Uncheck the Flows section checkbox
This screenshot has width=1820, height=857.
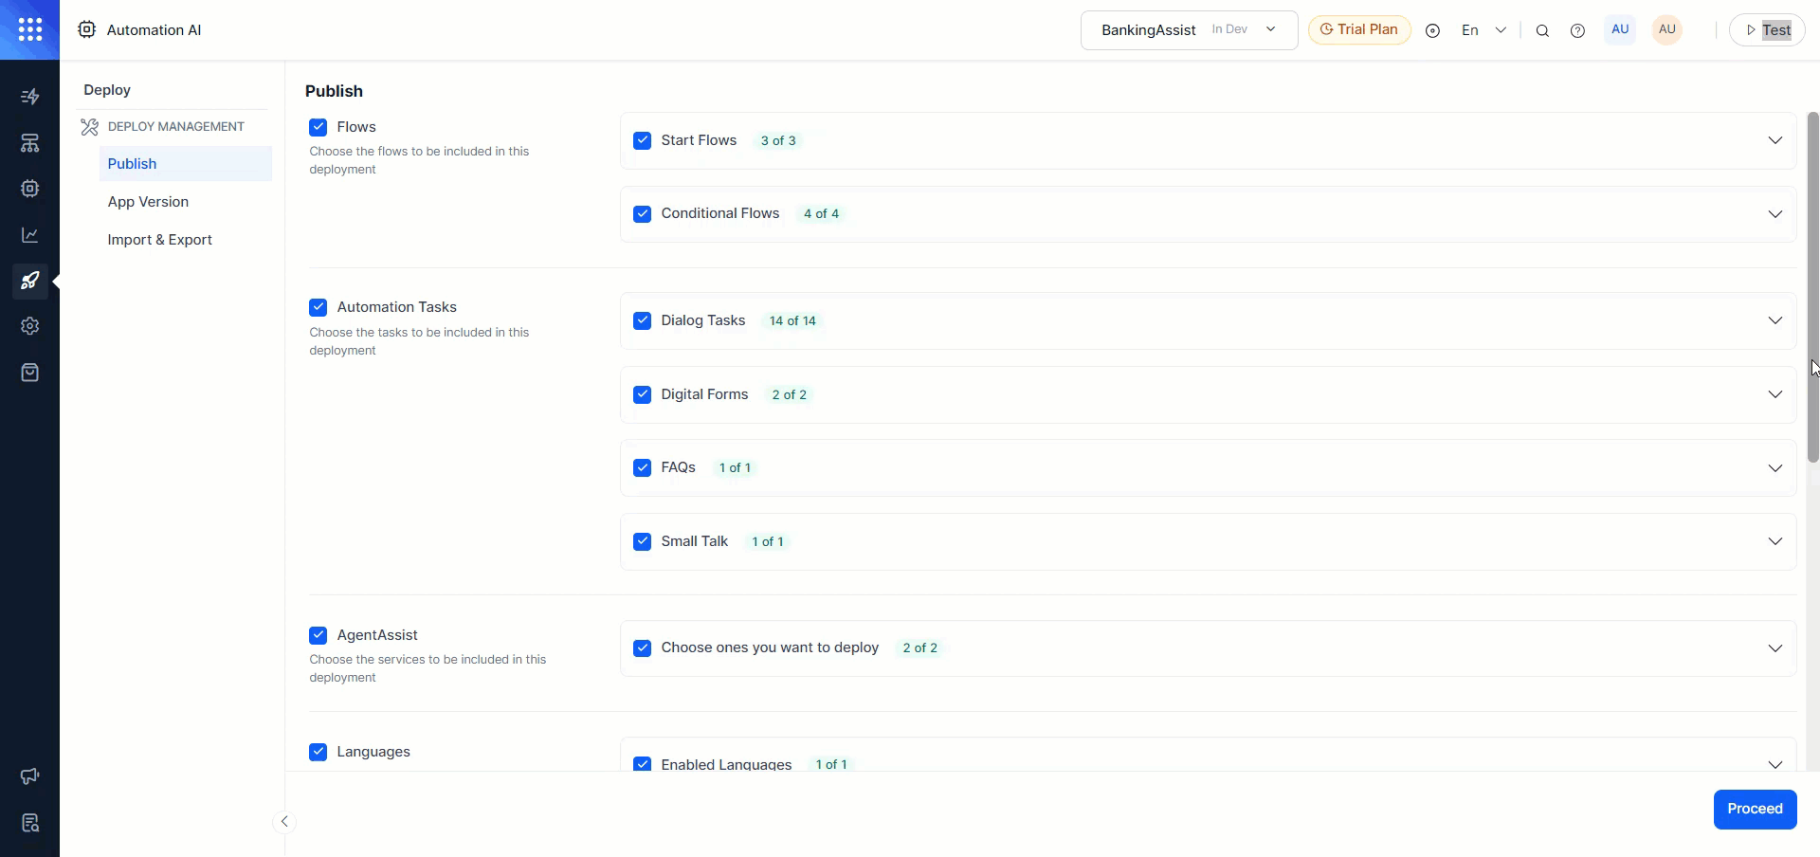[x=318, y=127]
